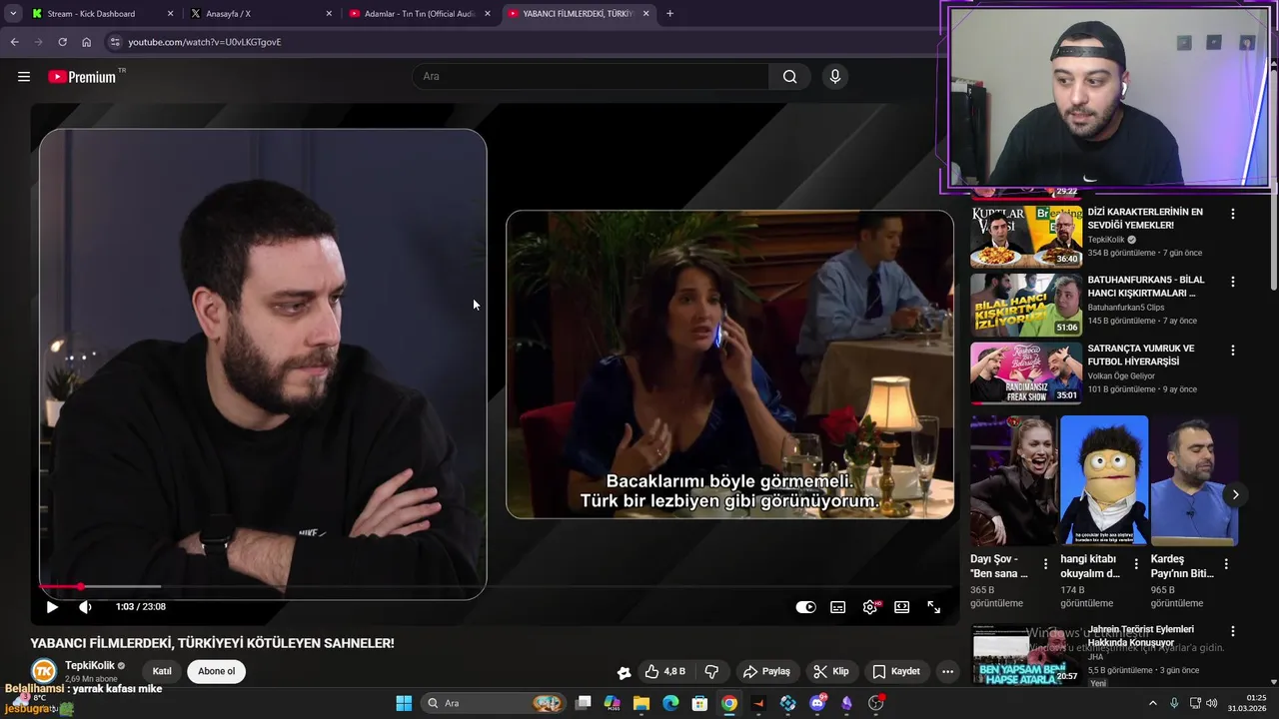Toggle subtitles in the video player
Image resolution: width=1279 pixels, height=719 pixels.
(x=838, y=607)
